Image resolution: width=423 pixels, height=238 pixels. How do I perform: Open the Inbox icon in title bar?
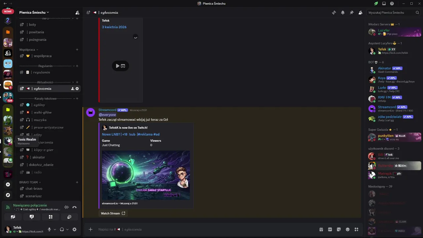tap(384, 4)
